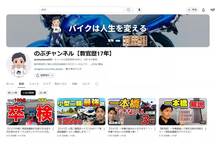Start voice search with microphone icon
The height and width of the screenshot is (145, 217).
point(139,10)
